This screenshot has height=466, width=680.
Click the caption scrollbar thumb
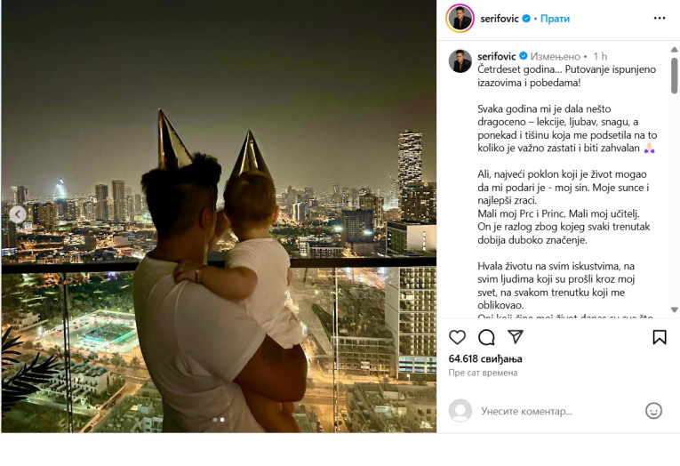(x=675, y=76)
